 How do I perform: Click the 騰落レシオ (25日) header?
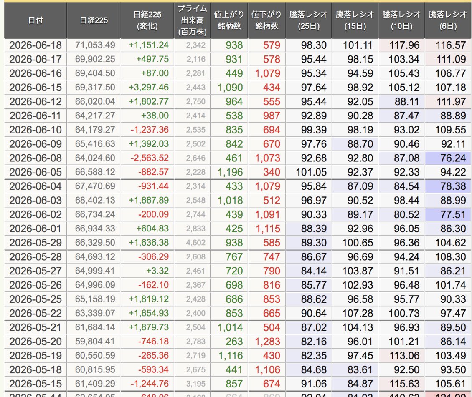tap(309, 20)
